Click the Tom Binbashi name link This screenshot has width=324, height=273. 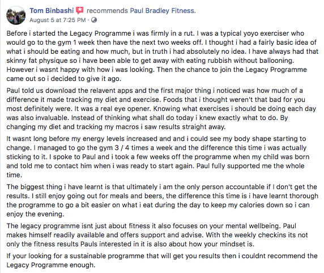pyautogui.click(x=52, y=11)
